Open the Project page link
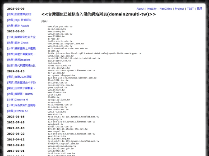The image size is (209, 156). pyautogui.click(x=179, y=8)
